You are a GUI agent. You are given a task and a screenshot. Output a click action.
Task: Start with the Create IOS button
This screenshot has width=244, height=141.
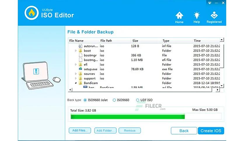(x=211, y=131)
